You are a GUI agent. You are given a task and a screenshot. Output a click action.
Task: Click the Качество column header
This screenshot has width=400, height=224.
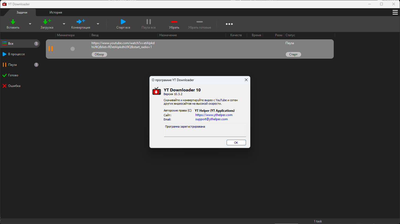pos(236,35)
